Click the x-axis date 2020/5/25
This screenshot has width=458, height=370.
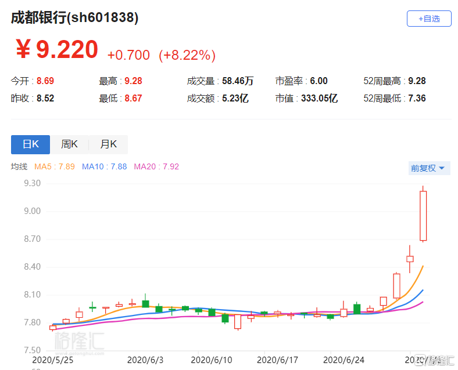click(x=52, y=360)
